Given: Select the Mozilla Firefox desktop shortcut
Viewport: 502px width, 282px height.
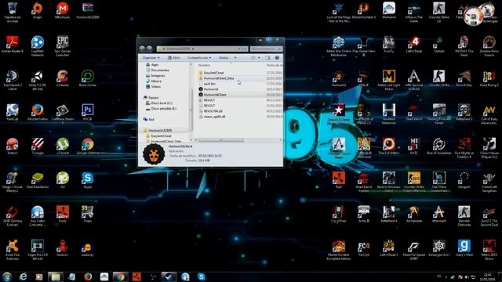Looking at the screenshot, I should pyautogui.click(x=38, y=112).
